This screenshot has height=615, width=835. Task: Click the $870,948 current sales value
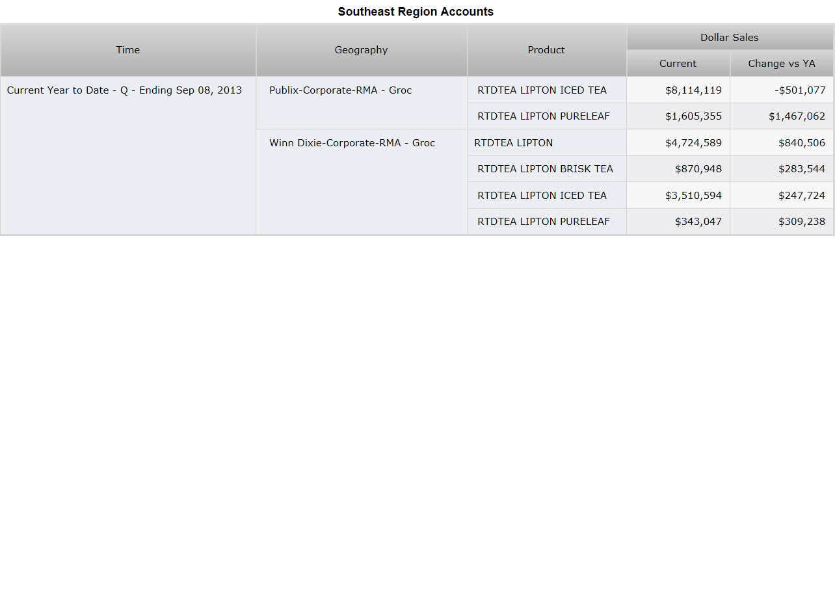[x=678, y=169]
